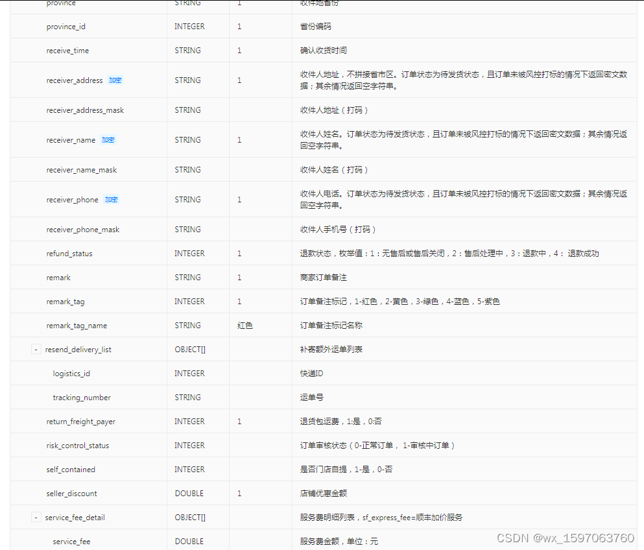644x550 pixels.
Task: Click the remark_tag color list description
Action: click(400, 302)
